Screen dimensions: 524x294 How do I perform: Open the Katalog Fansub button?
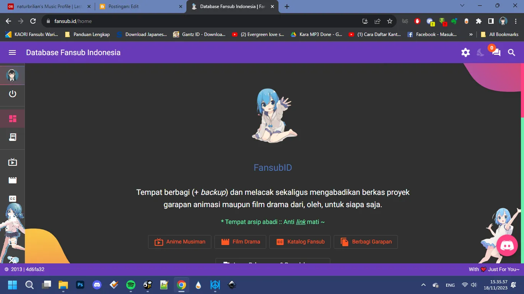click(300, 242)
